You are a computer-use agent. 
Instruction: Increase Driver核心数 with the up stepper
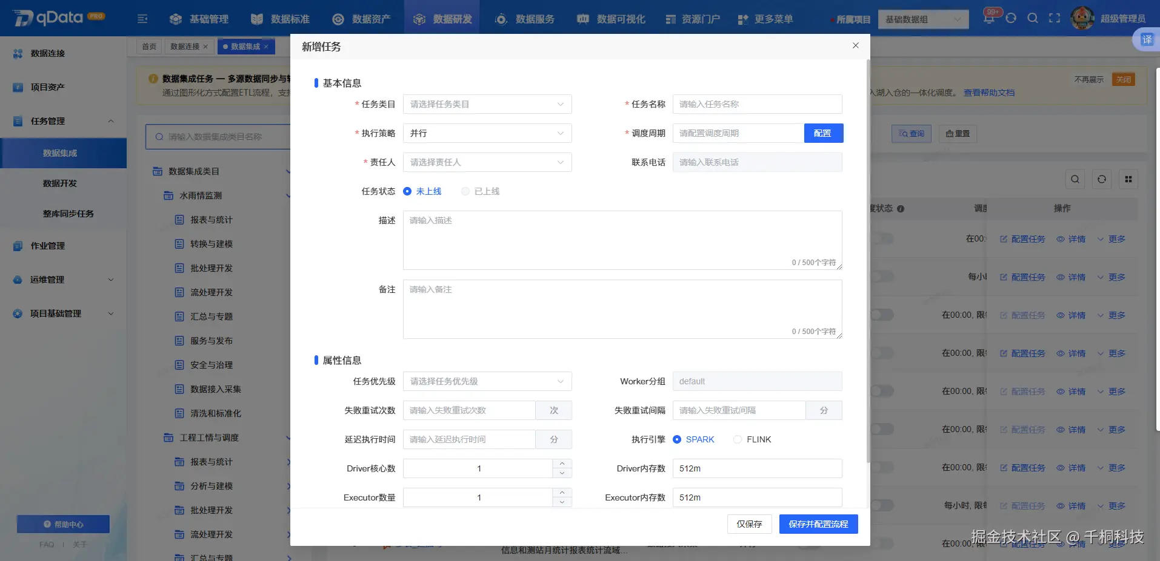click(561, 464)
